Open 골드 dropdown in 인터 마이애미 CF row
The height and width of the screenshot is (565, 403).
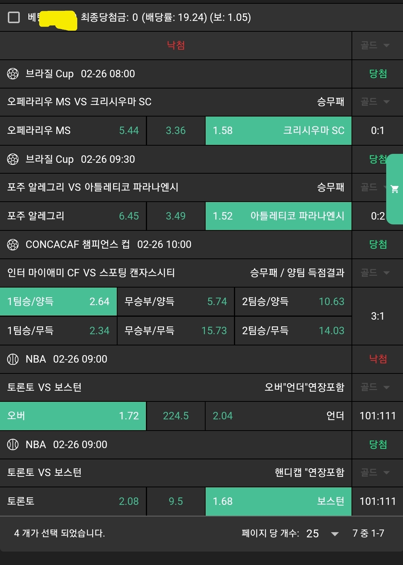click(x=375, y=273)
